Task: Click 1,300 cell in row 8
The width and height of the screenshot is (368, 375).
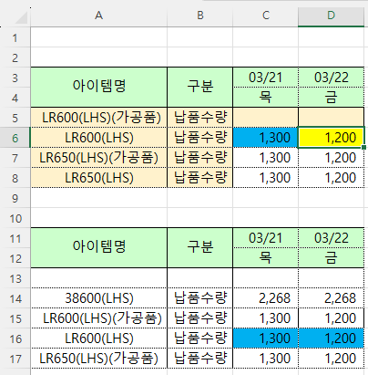Action: (x=266, y=178)
